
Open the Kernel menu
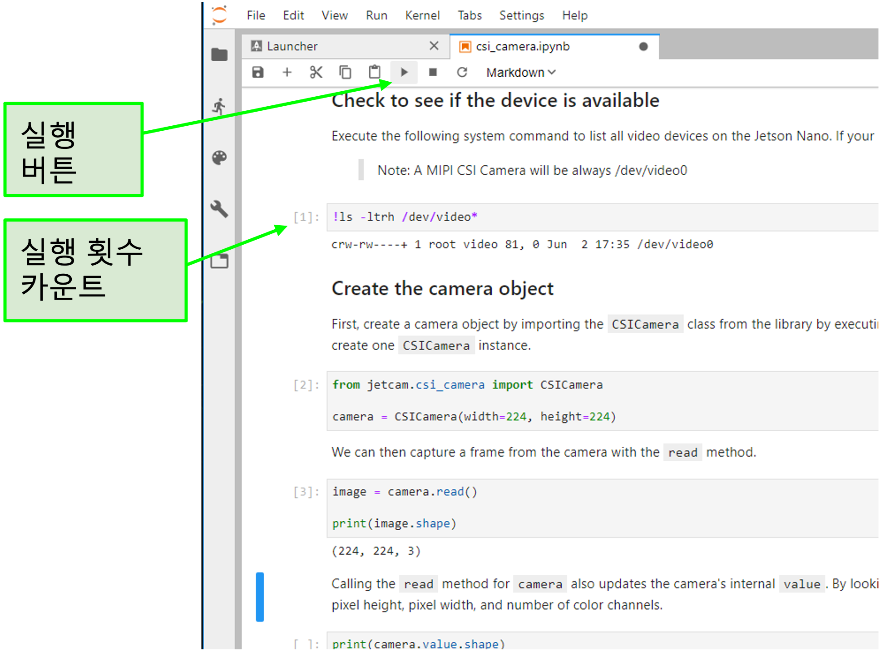tap(422, 15)
